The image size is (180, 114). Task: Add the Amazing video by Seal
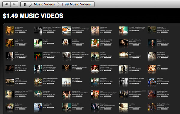click(x=136, y=58)
